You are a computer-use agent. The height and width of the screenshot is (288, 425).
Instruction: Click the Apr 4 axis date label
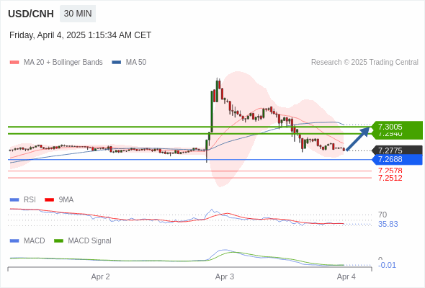(x=346, y=277)
